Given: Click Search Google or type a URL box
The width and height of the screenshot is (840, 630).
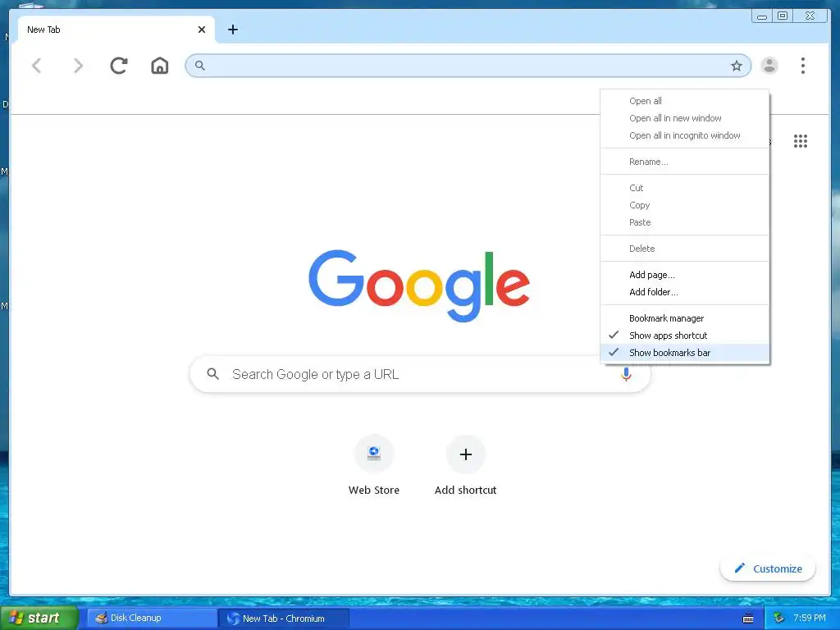Looking at the screenshot, I should pyautogui.click(x=420, y=374).
